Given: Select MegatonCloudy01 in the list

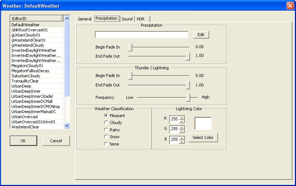Looking at the screenshot, I should coord(36,66).
